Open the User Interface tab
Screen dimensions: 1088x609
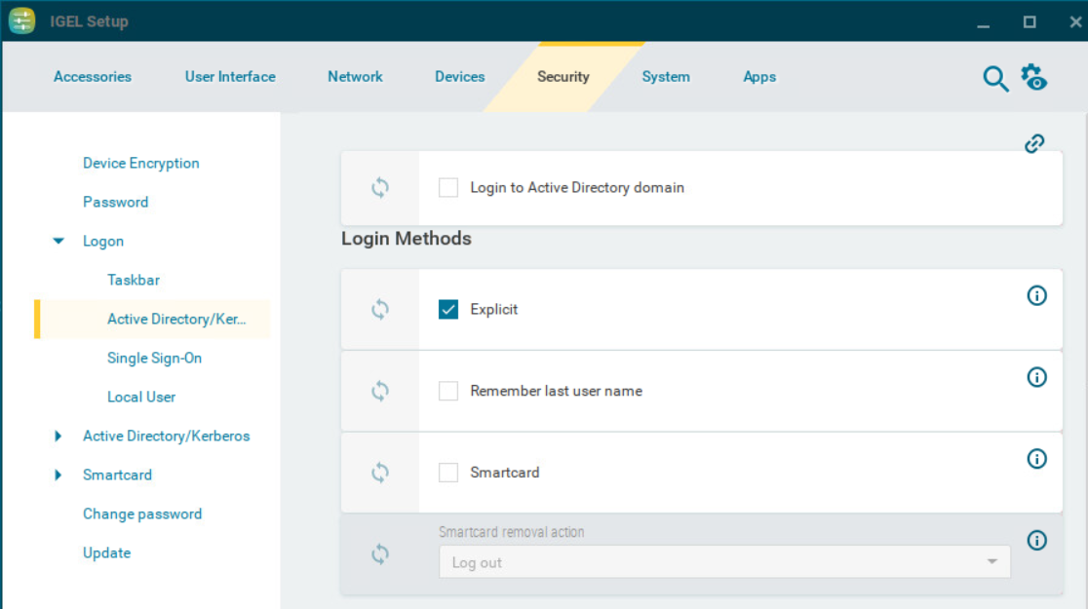[230, 77]
